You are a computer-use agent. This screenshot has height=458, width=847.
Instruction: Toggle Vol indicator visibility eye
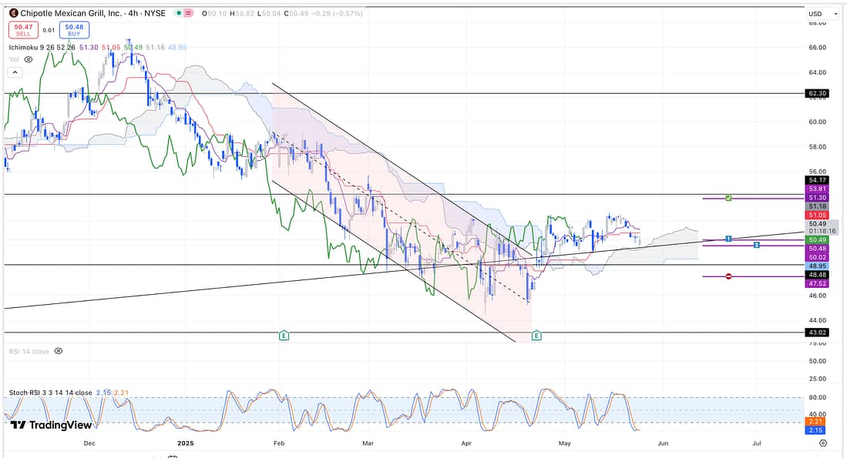pyautogui.click(x=29, y=59)
